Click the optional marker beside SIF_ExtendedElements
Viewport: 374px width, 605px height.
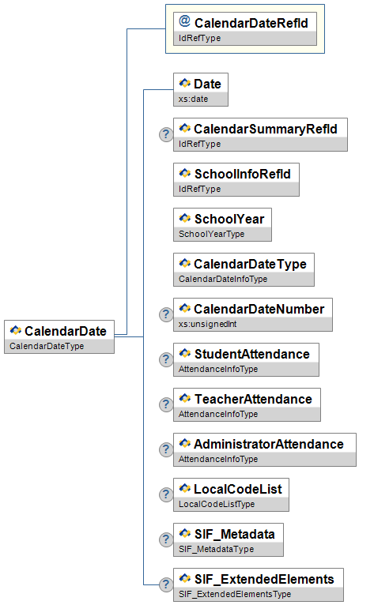(166, 584)
